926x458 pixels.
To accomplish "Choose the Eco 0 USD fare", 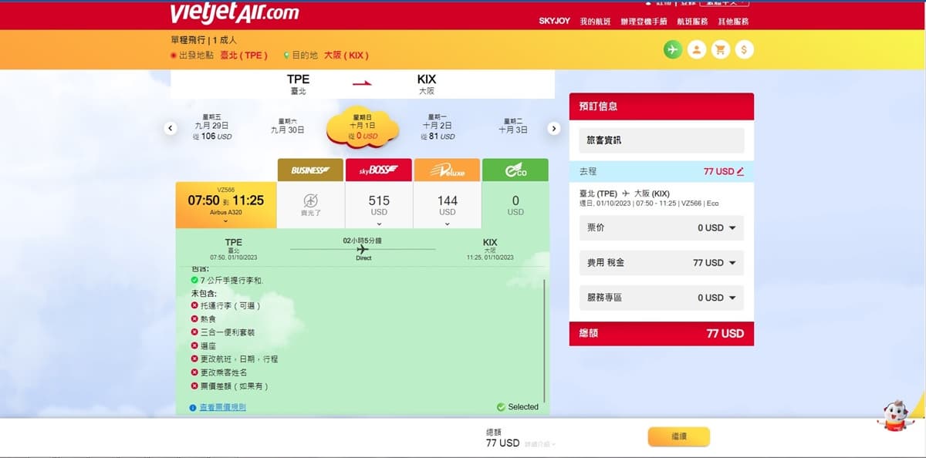I will click(515, 205).
